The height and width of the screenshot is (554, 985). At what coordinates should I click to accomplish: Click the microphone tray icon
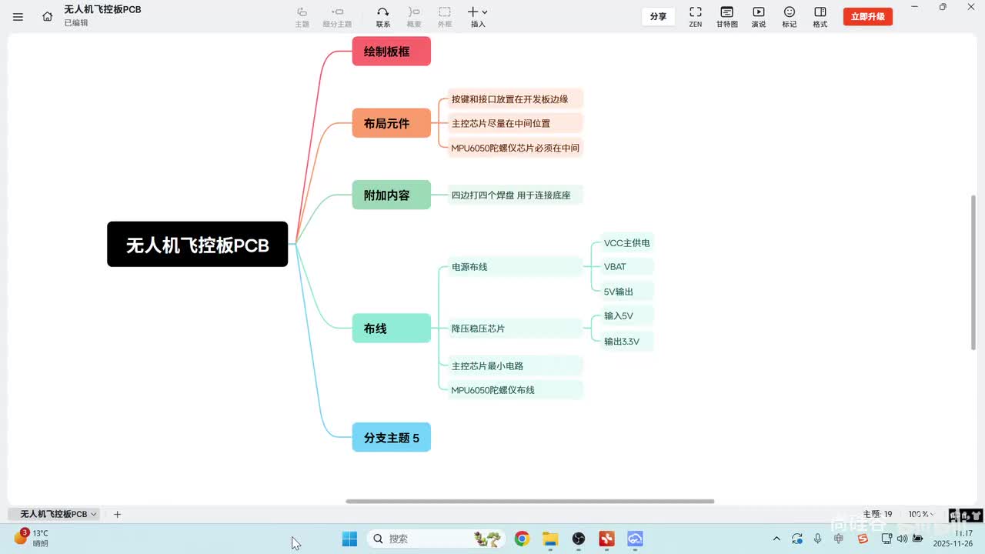tap(818, 539)
